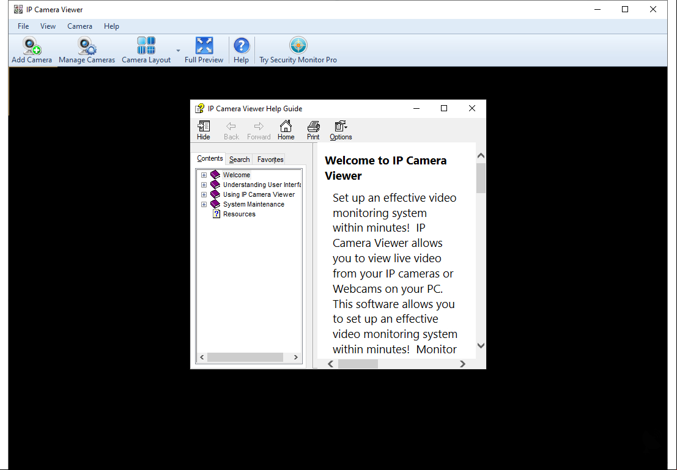Maximize the IP Camera Viewer main window

coord(625,9)
